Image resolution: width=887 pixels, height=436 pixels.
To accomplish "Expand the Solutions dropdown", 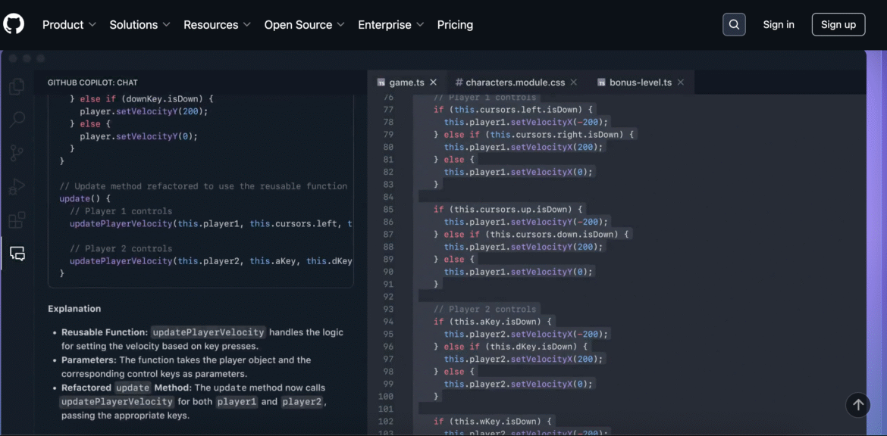I will [139, 24].
